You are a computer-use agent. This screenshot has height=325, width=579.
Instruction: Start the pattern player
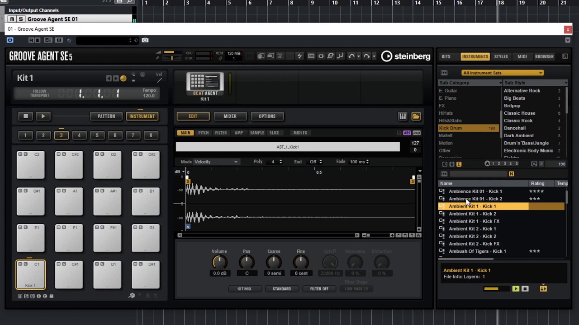pyautogui.click(x=43, y=116)
